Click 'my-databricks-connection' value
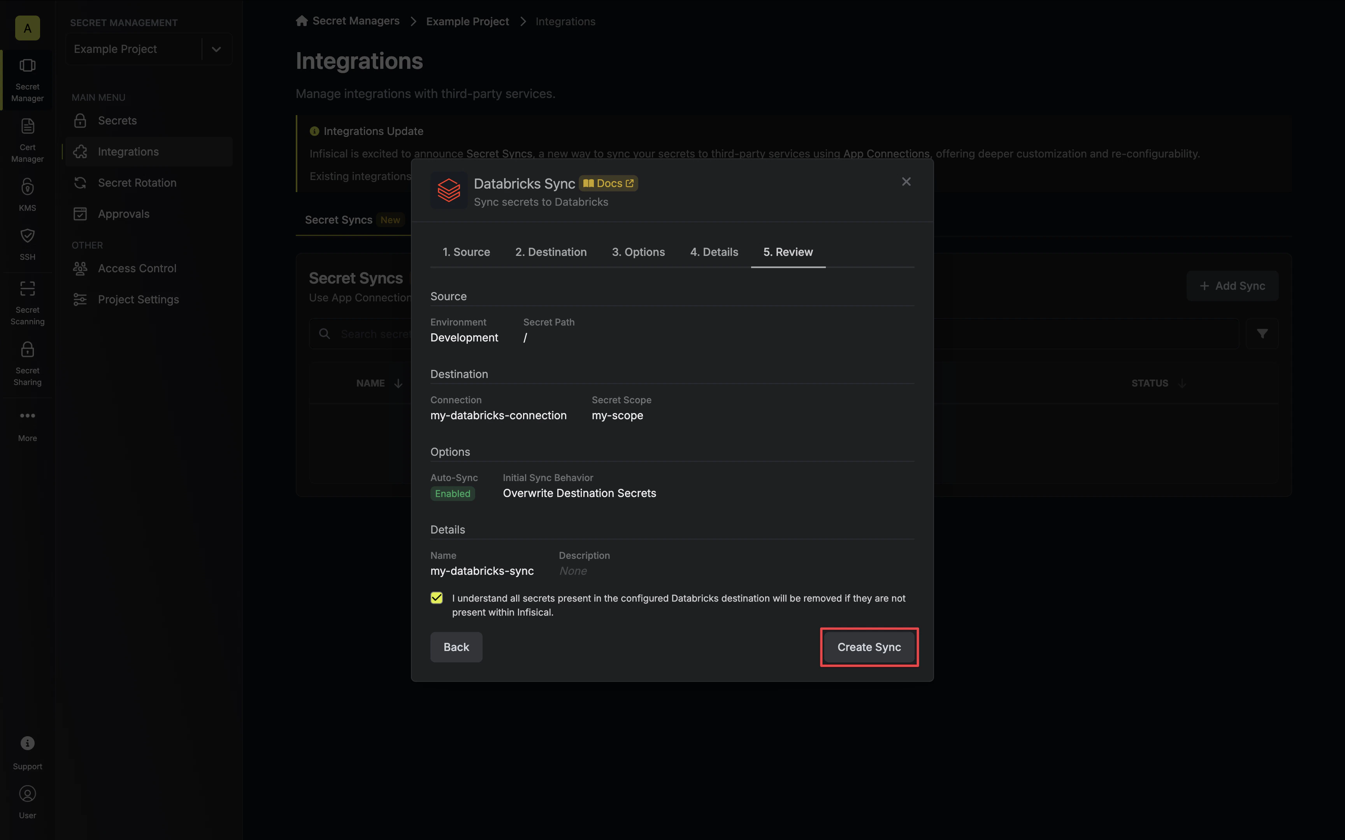This screenshot has width=1345, height=840. click(499, 416)
